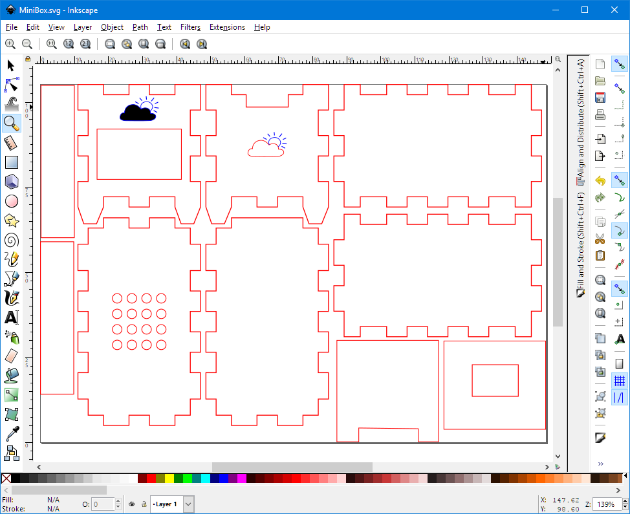The width and height of the screenshot is (630, 514).
Task: Click the Undo arrow icon
Action: [x=600, y=180]
